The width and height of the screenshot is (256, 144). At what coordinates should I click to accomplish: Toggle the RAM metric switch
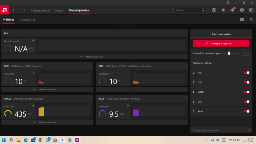click(x=246, y=111)
